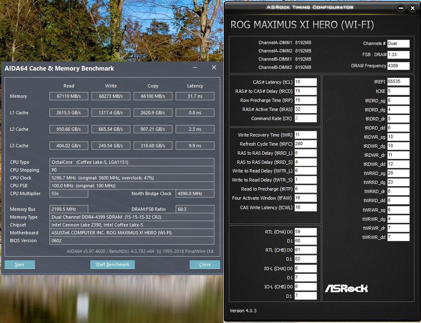Click the tWRWR_dd field
This screenshot has width=421, height=323.
398,237
